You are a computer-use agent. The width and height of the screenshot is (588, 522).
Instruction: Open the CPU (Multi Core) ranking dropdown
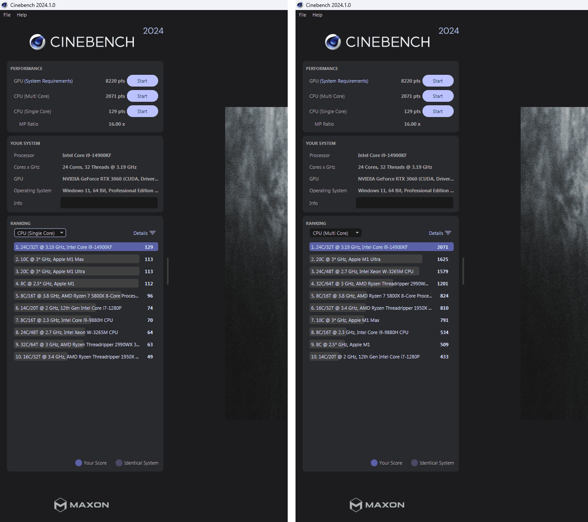click(336, 233)
